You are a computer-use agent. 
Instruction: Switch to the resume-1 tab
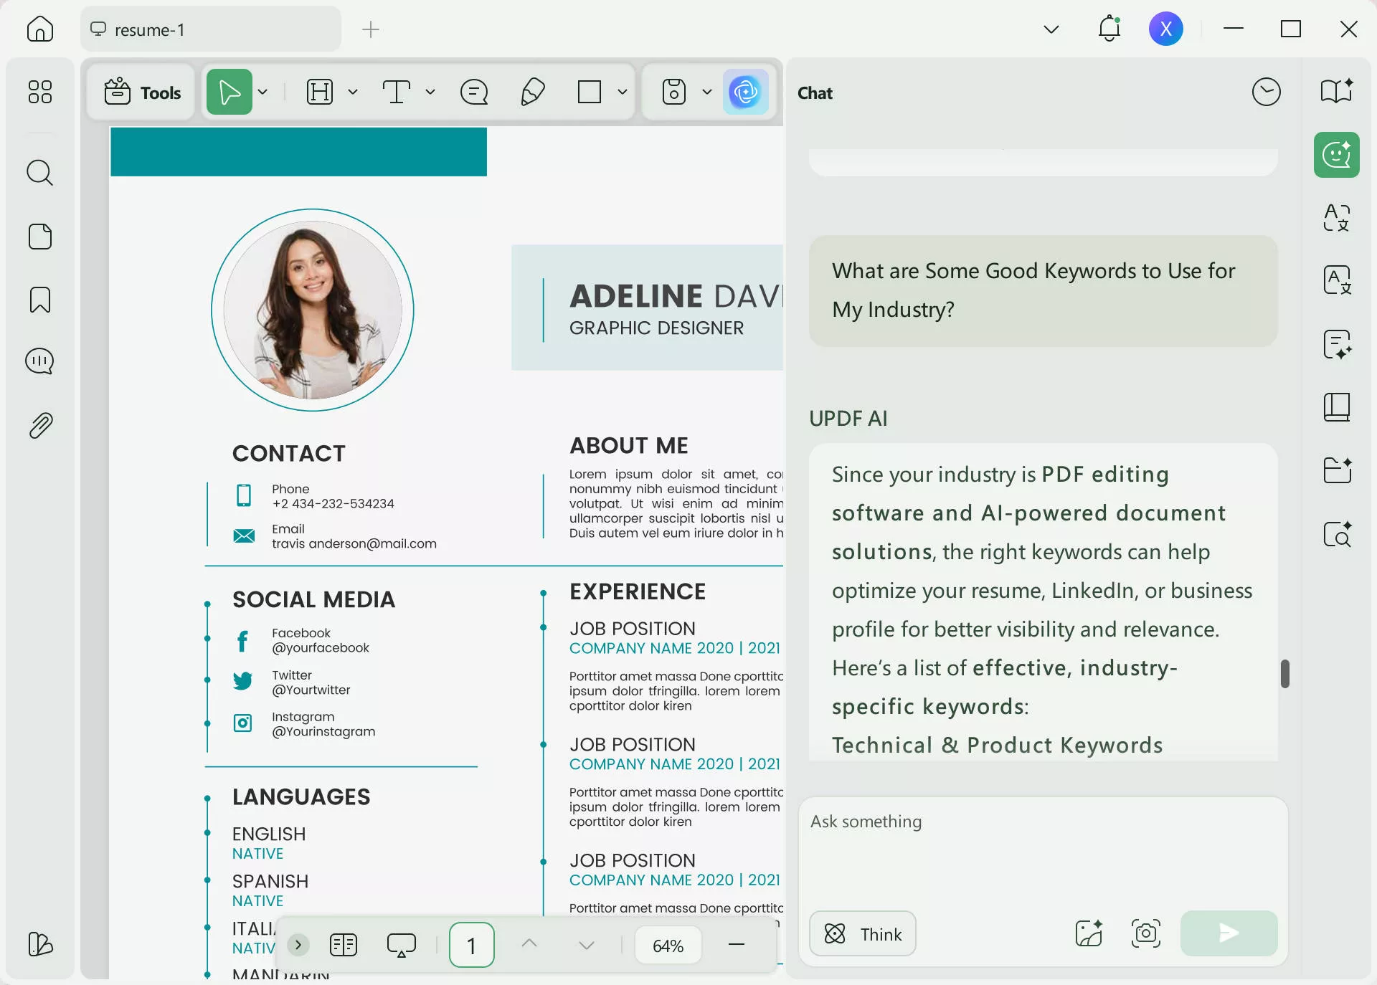coord(210,29)
